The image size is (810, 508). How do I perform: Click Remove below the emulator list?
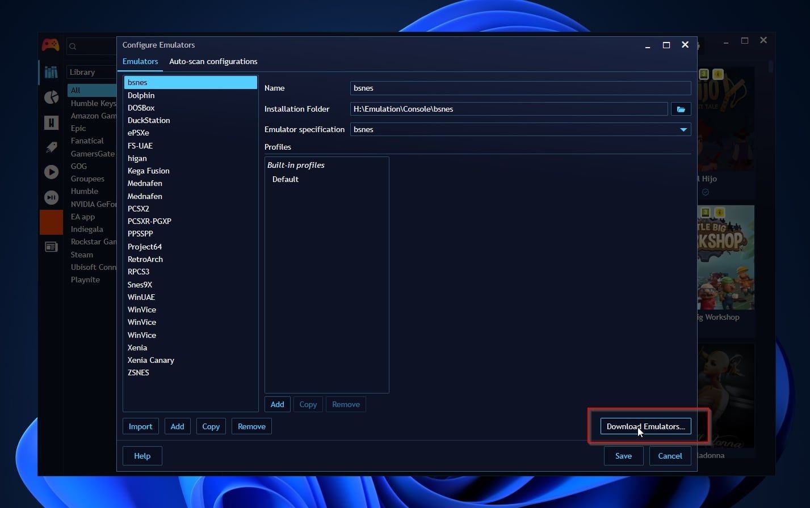coord(252,426)
